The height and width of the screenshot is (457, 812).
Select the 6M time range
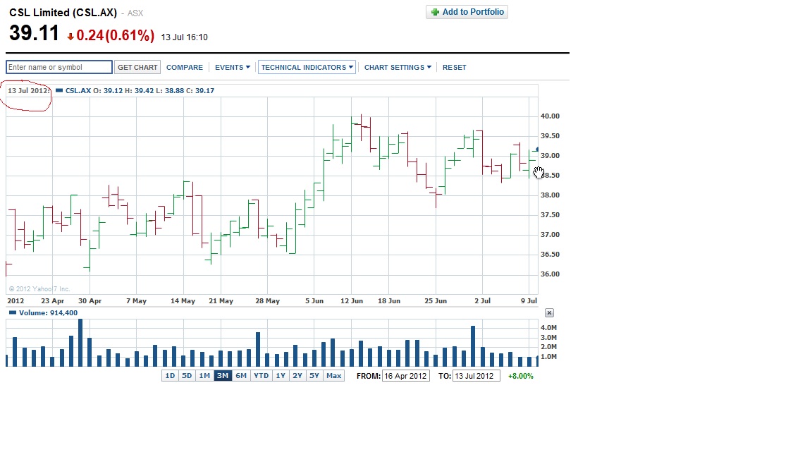point(241,376)
